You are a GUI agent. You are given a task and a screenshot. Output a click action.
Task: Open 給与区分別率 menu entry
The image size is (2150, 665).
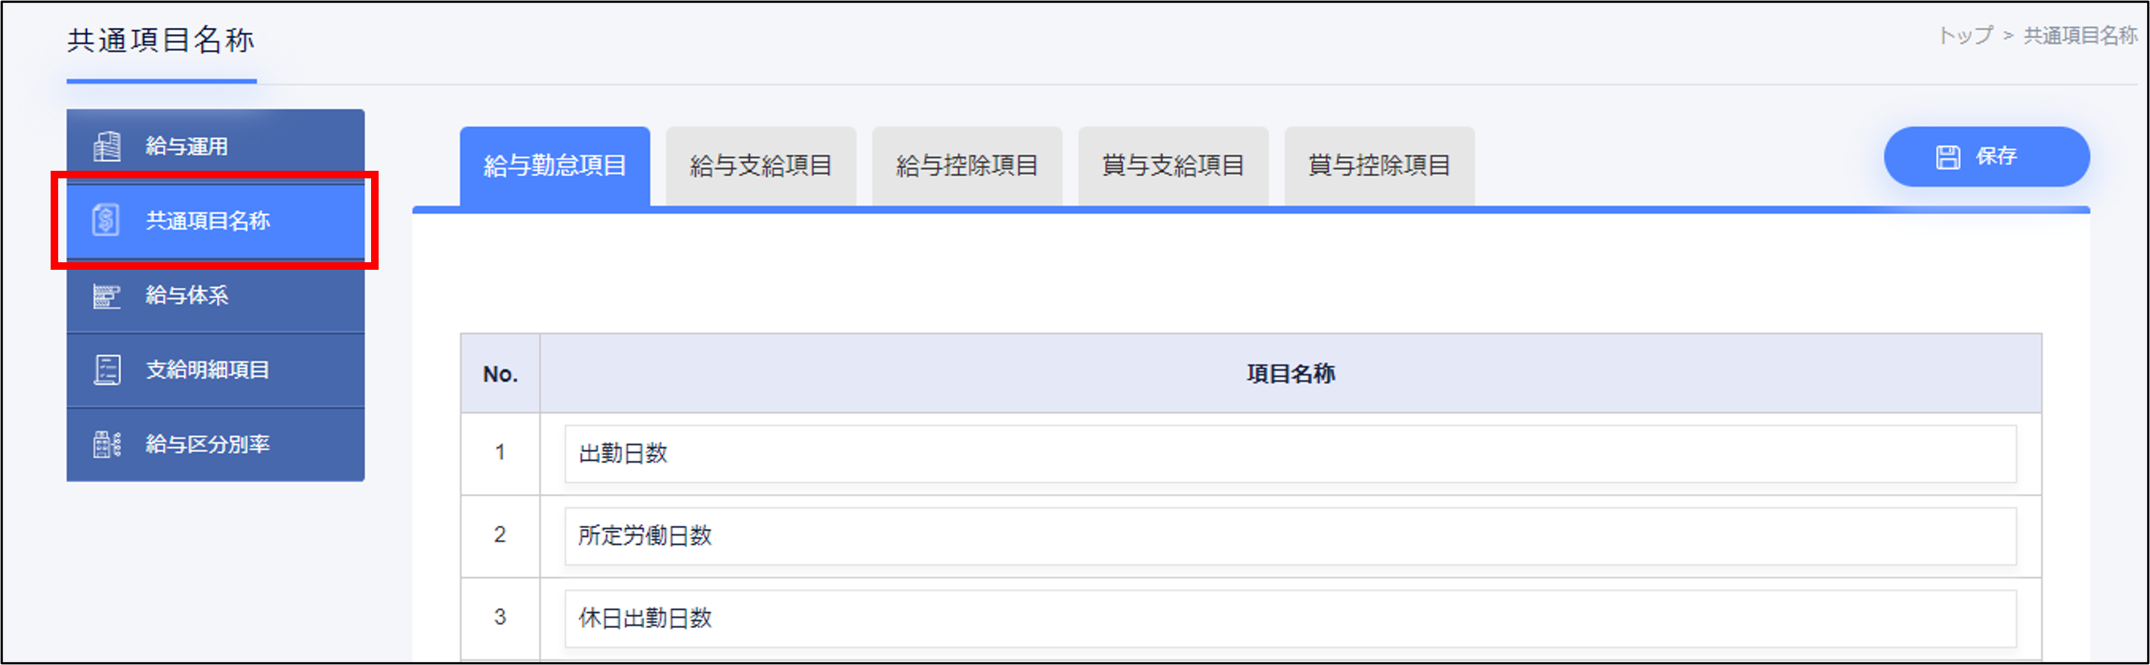215,444
